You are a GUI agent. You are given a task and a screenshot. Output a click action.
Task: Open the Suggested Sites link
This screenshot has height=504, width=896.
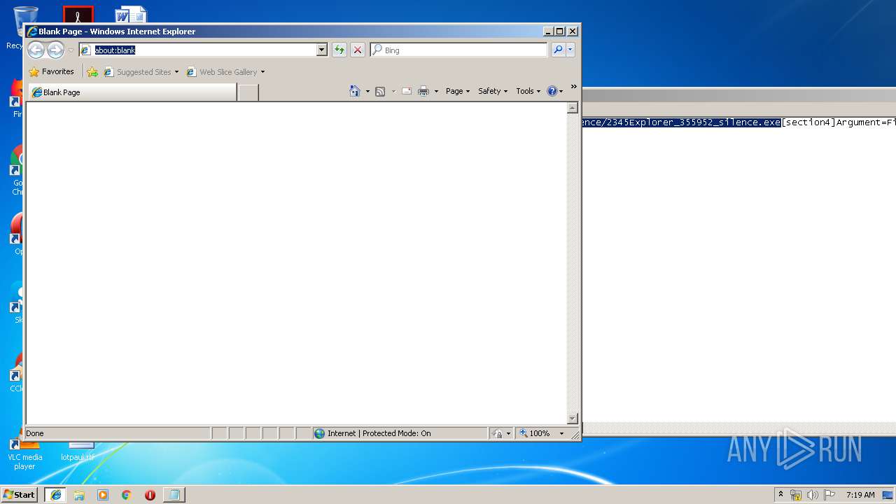pyautogui.click(x=141, y=71)
